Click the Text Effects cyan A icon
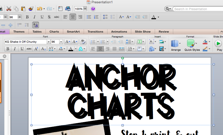This screenshot has width=223, height=135. pos(81,49)
